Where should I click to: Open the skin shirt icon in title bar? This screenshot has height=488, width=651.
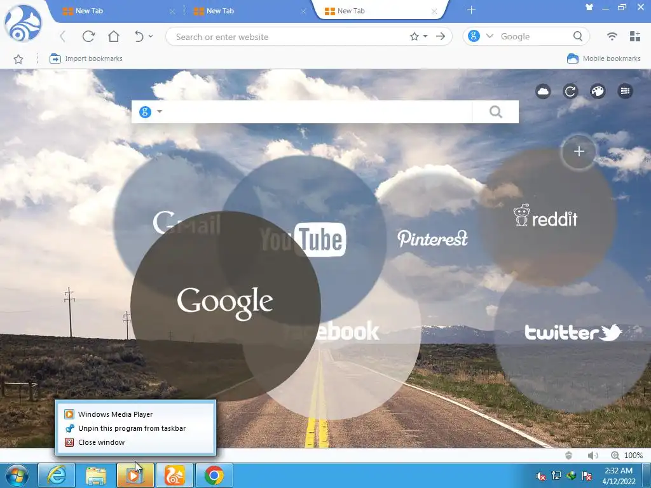pos(589,7)
